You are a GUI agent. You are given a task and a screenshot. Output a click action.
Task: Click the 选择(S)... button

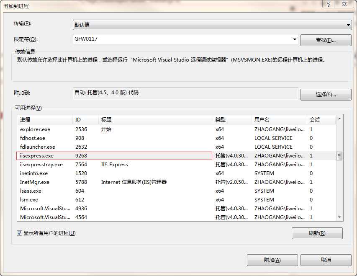326,95
